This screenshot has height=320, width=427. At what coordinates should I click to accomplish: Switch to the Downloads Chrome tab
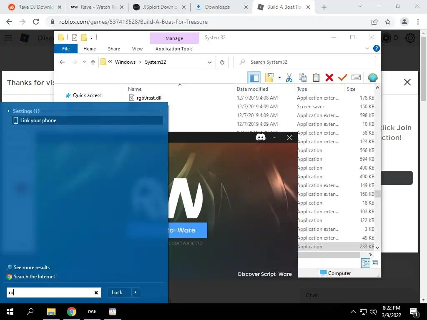coord(221,7)
